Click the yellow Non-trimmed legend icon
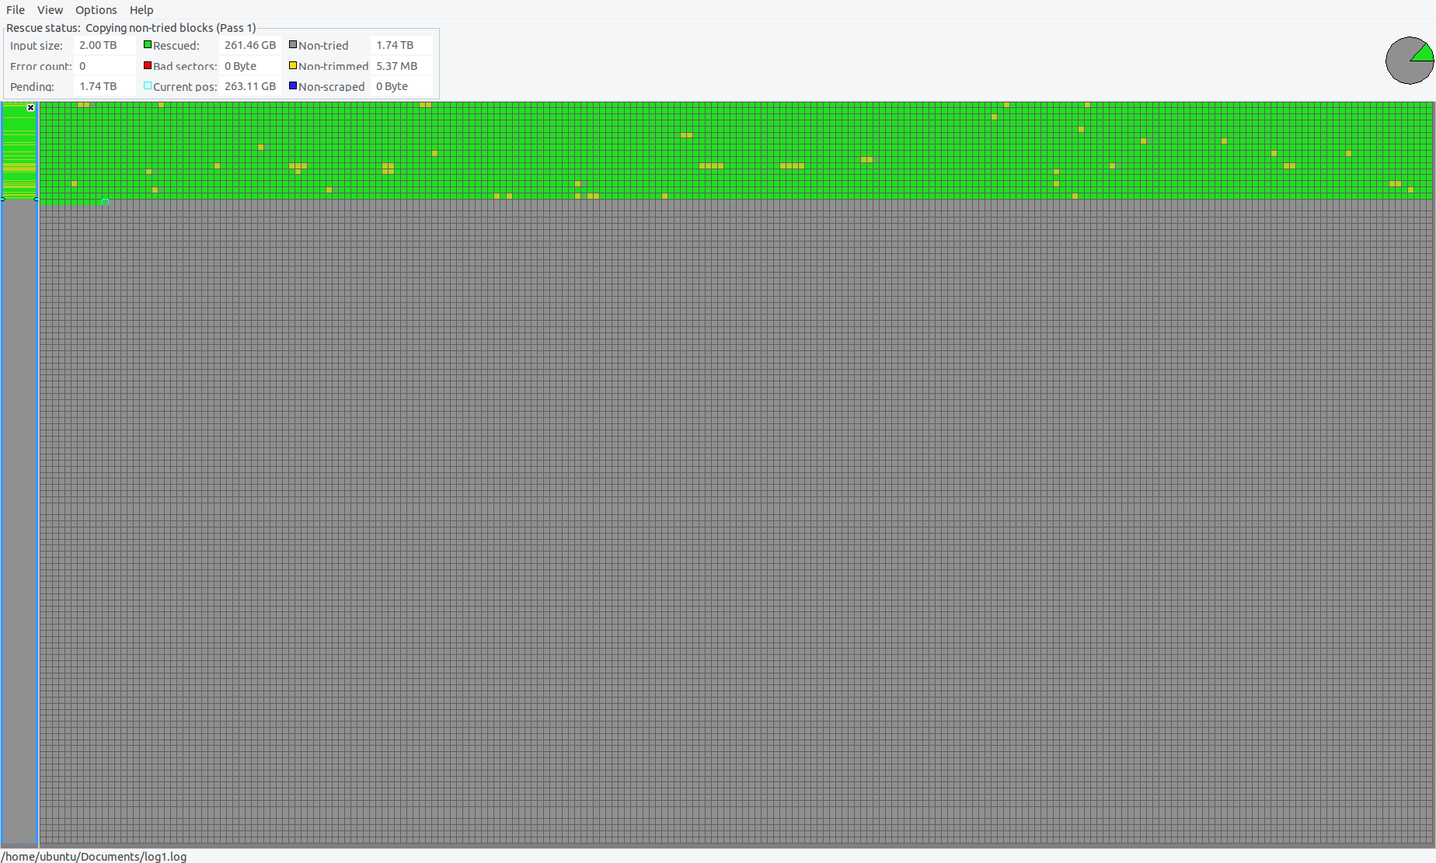Image resolution: width=1436 pixels, height=863 pixels. point(292,65)
